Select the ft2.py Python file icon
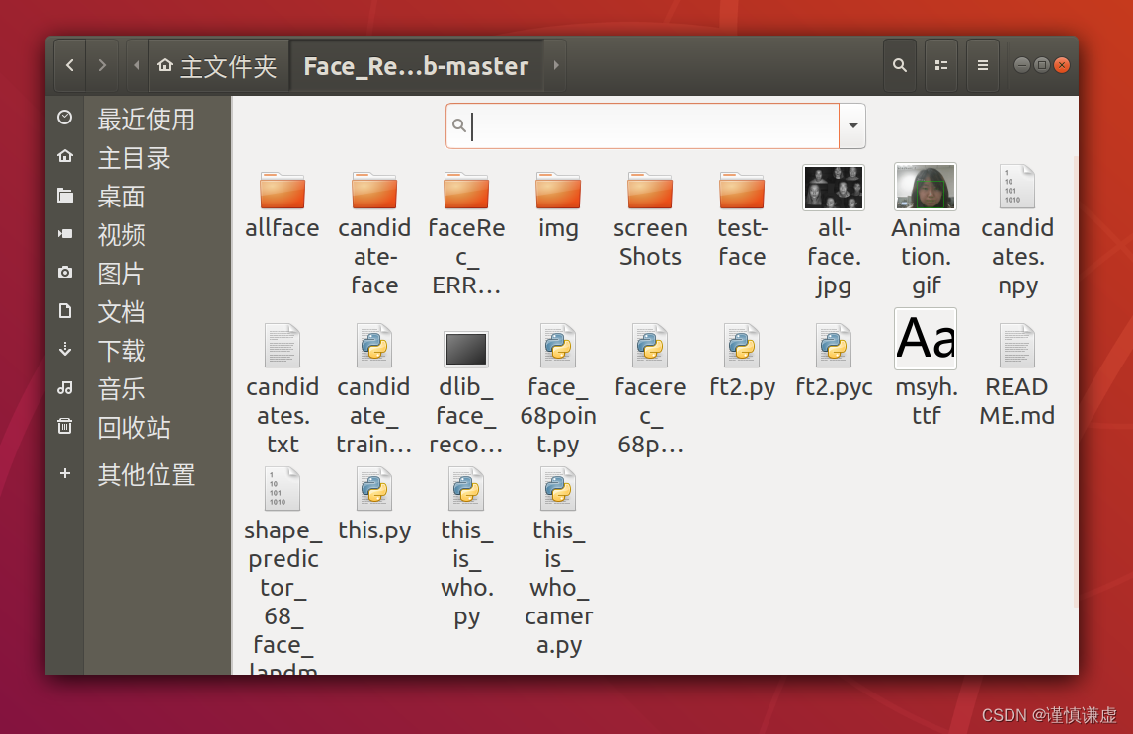 point(742,346)
